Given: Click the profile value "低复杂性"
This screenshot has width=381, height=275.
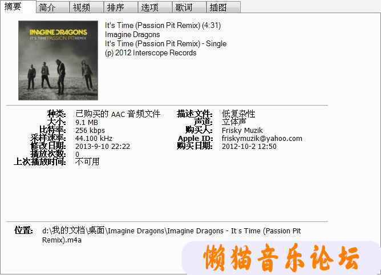Looking at the screenshot, I should (238, 114).
